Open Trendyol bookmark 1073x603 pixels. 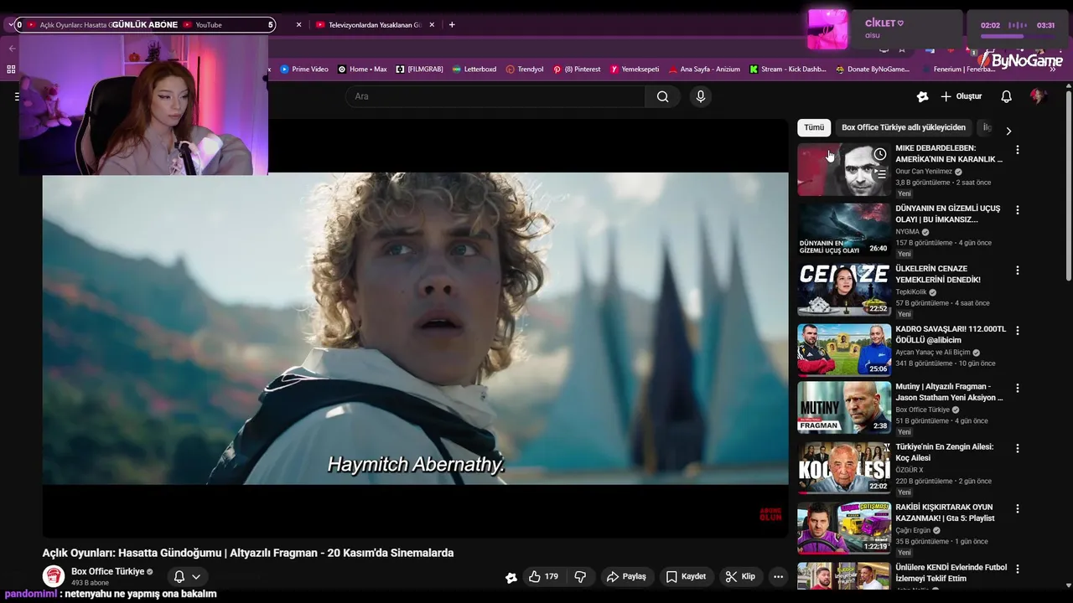[x=524, y=70]
